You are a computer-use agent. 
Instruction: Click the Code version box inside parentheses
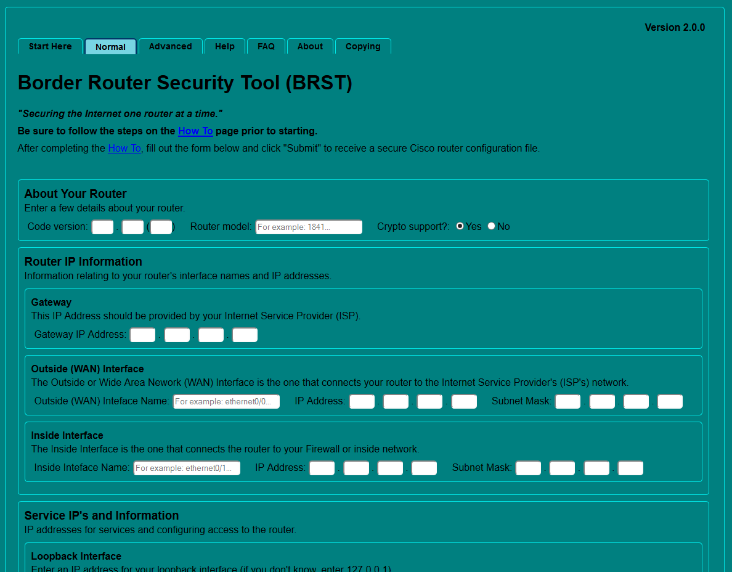pos(161,227)
